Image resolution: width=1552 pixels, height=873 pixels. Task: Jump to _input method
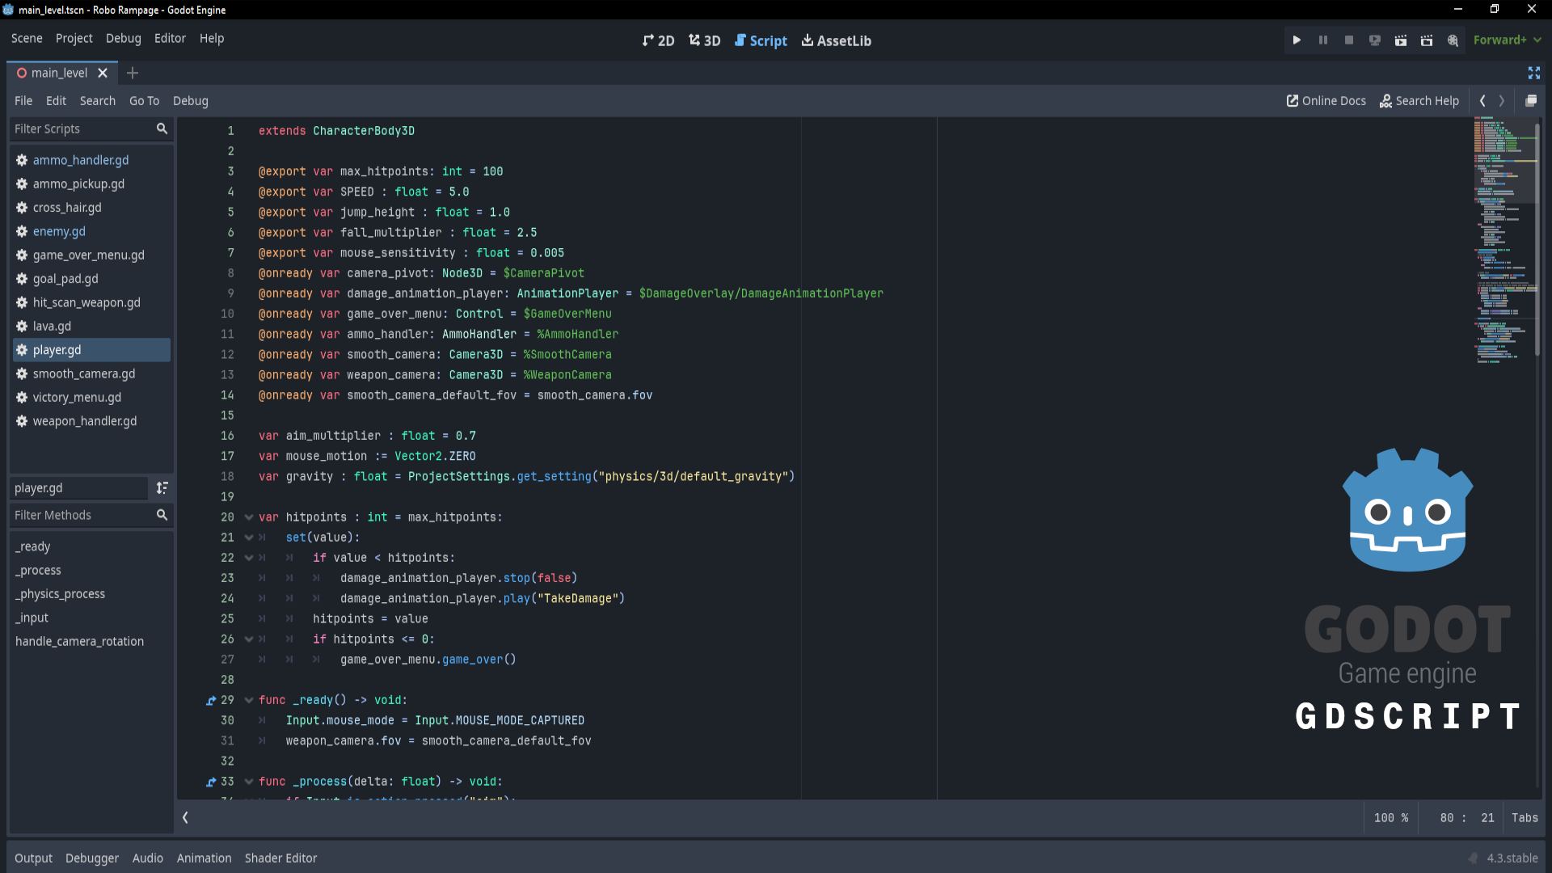click(91, 618)
